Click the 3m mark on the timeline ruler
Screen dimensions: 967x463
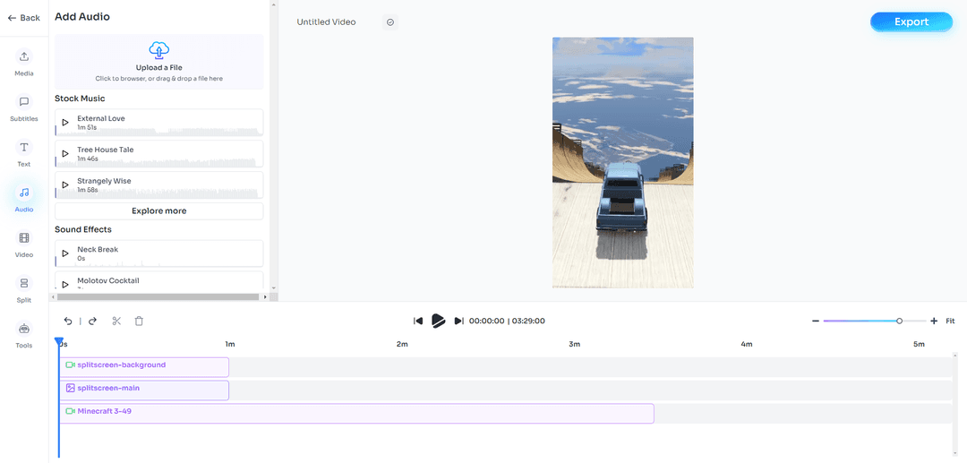click(574, 344)
